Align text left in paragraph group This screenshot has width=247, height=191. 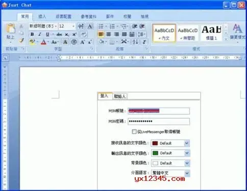pos(101,34)
